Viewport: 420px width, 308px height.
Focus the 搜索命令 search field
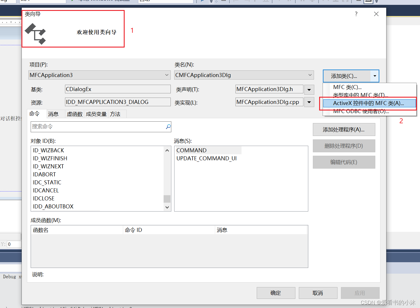pyautogui.click(x=97, y=127)
